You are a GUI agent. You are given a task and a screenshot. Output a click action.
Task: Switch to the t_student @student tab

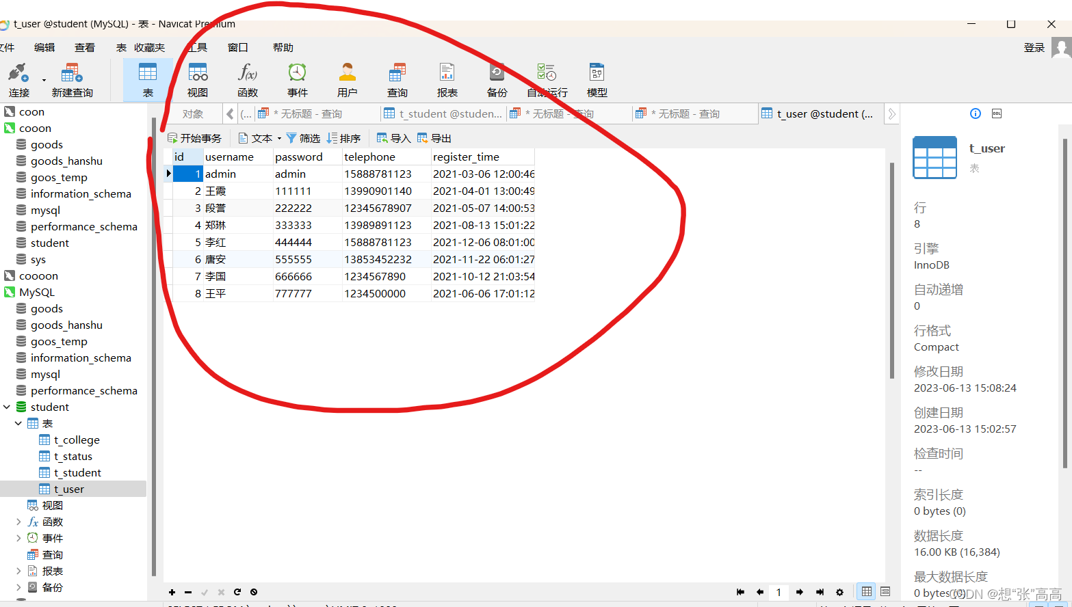coord(443,113)
